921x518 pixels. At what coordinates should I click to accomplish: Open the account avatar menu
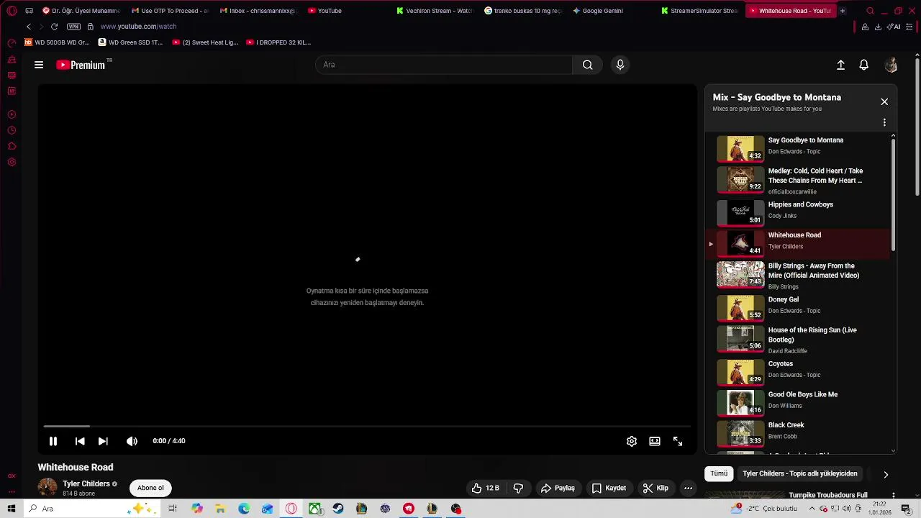[891, 65]
